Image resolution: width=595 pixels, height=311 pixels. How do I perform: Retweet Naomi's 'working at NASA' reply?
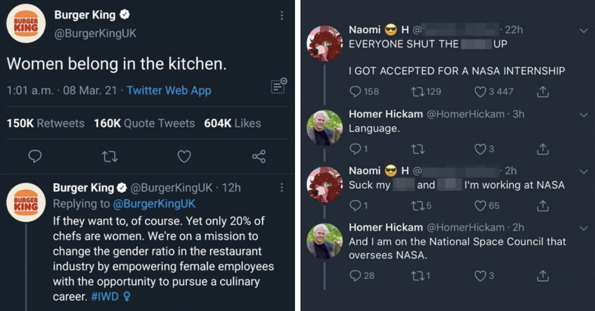point(419,206)
